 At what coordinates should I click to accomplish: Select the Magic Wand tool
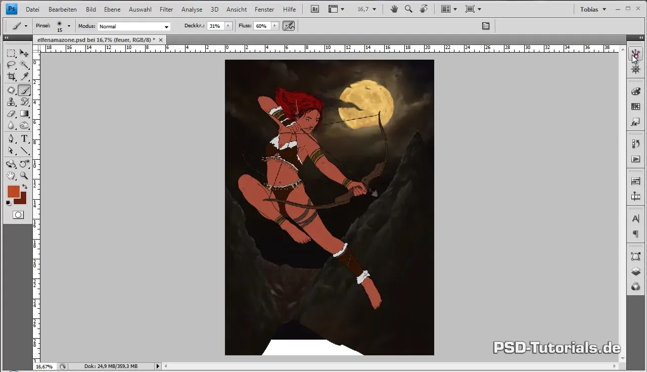click(x=24, y=65)
